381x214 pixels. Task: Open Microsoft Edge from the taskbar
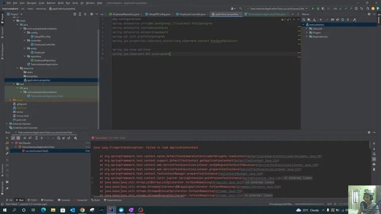click(43, 210)
